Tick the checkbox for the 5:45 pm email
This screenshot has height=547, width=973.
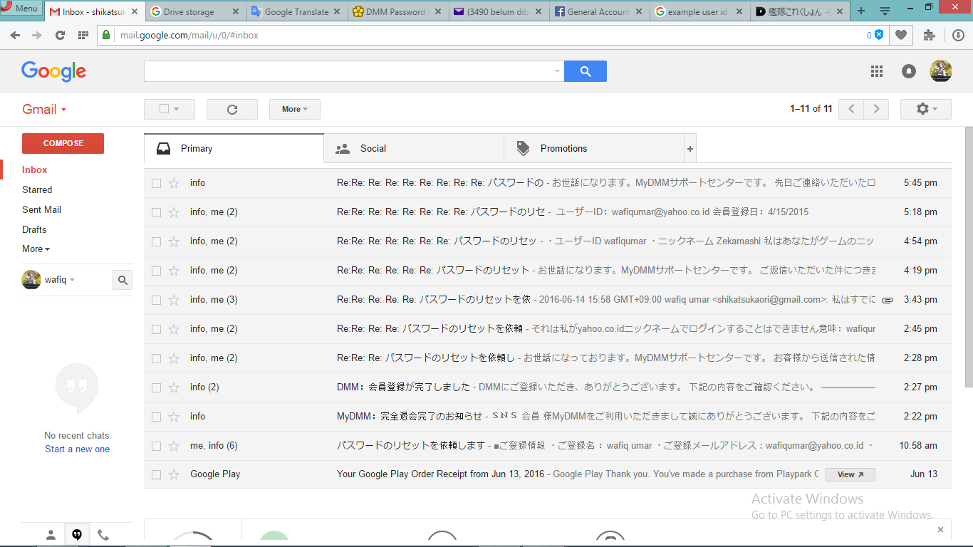156,183
